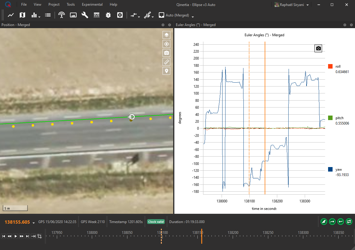Click the ruler measure tool on map
Image resolution: width=355 pixels, height=250 pixels.
pos(167,62)
